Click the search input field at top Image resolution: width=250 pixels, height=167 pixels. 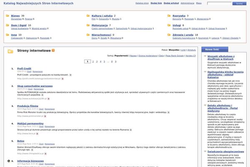219,3
